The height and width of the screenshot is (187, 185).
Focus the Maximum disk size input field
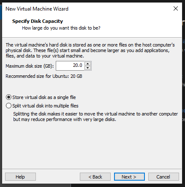point(70,66)
